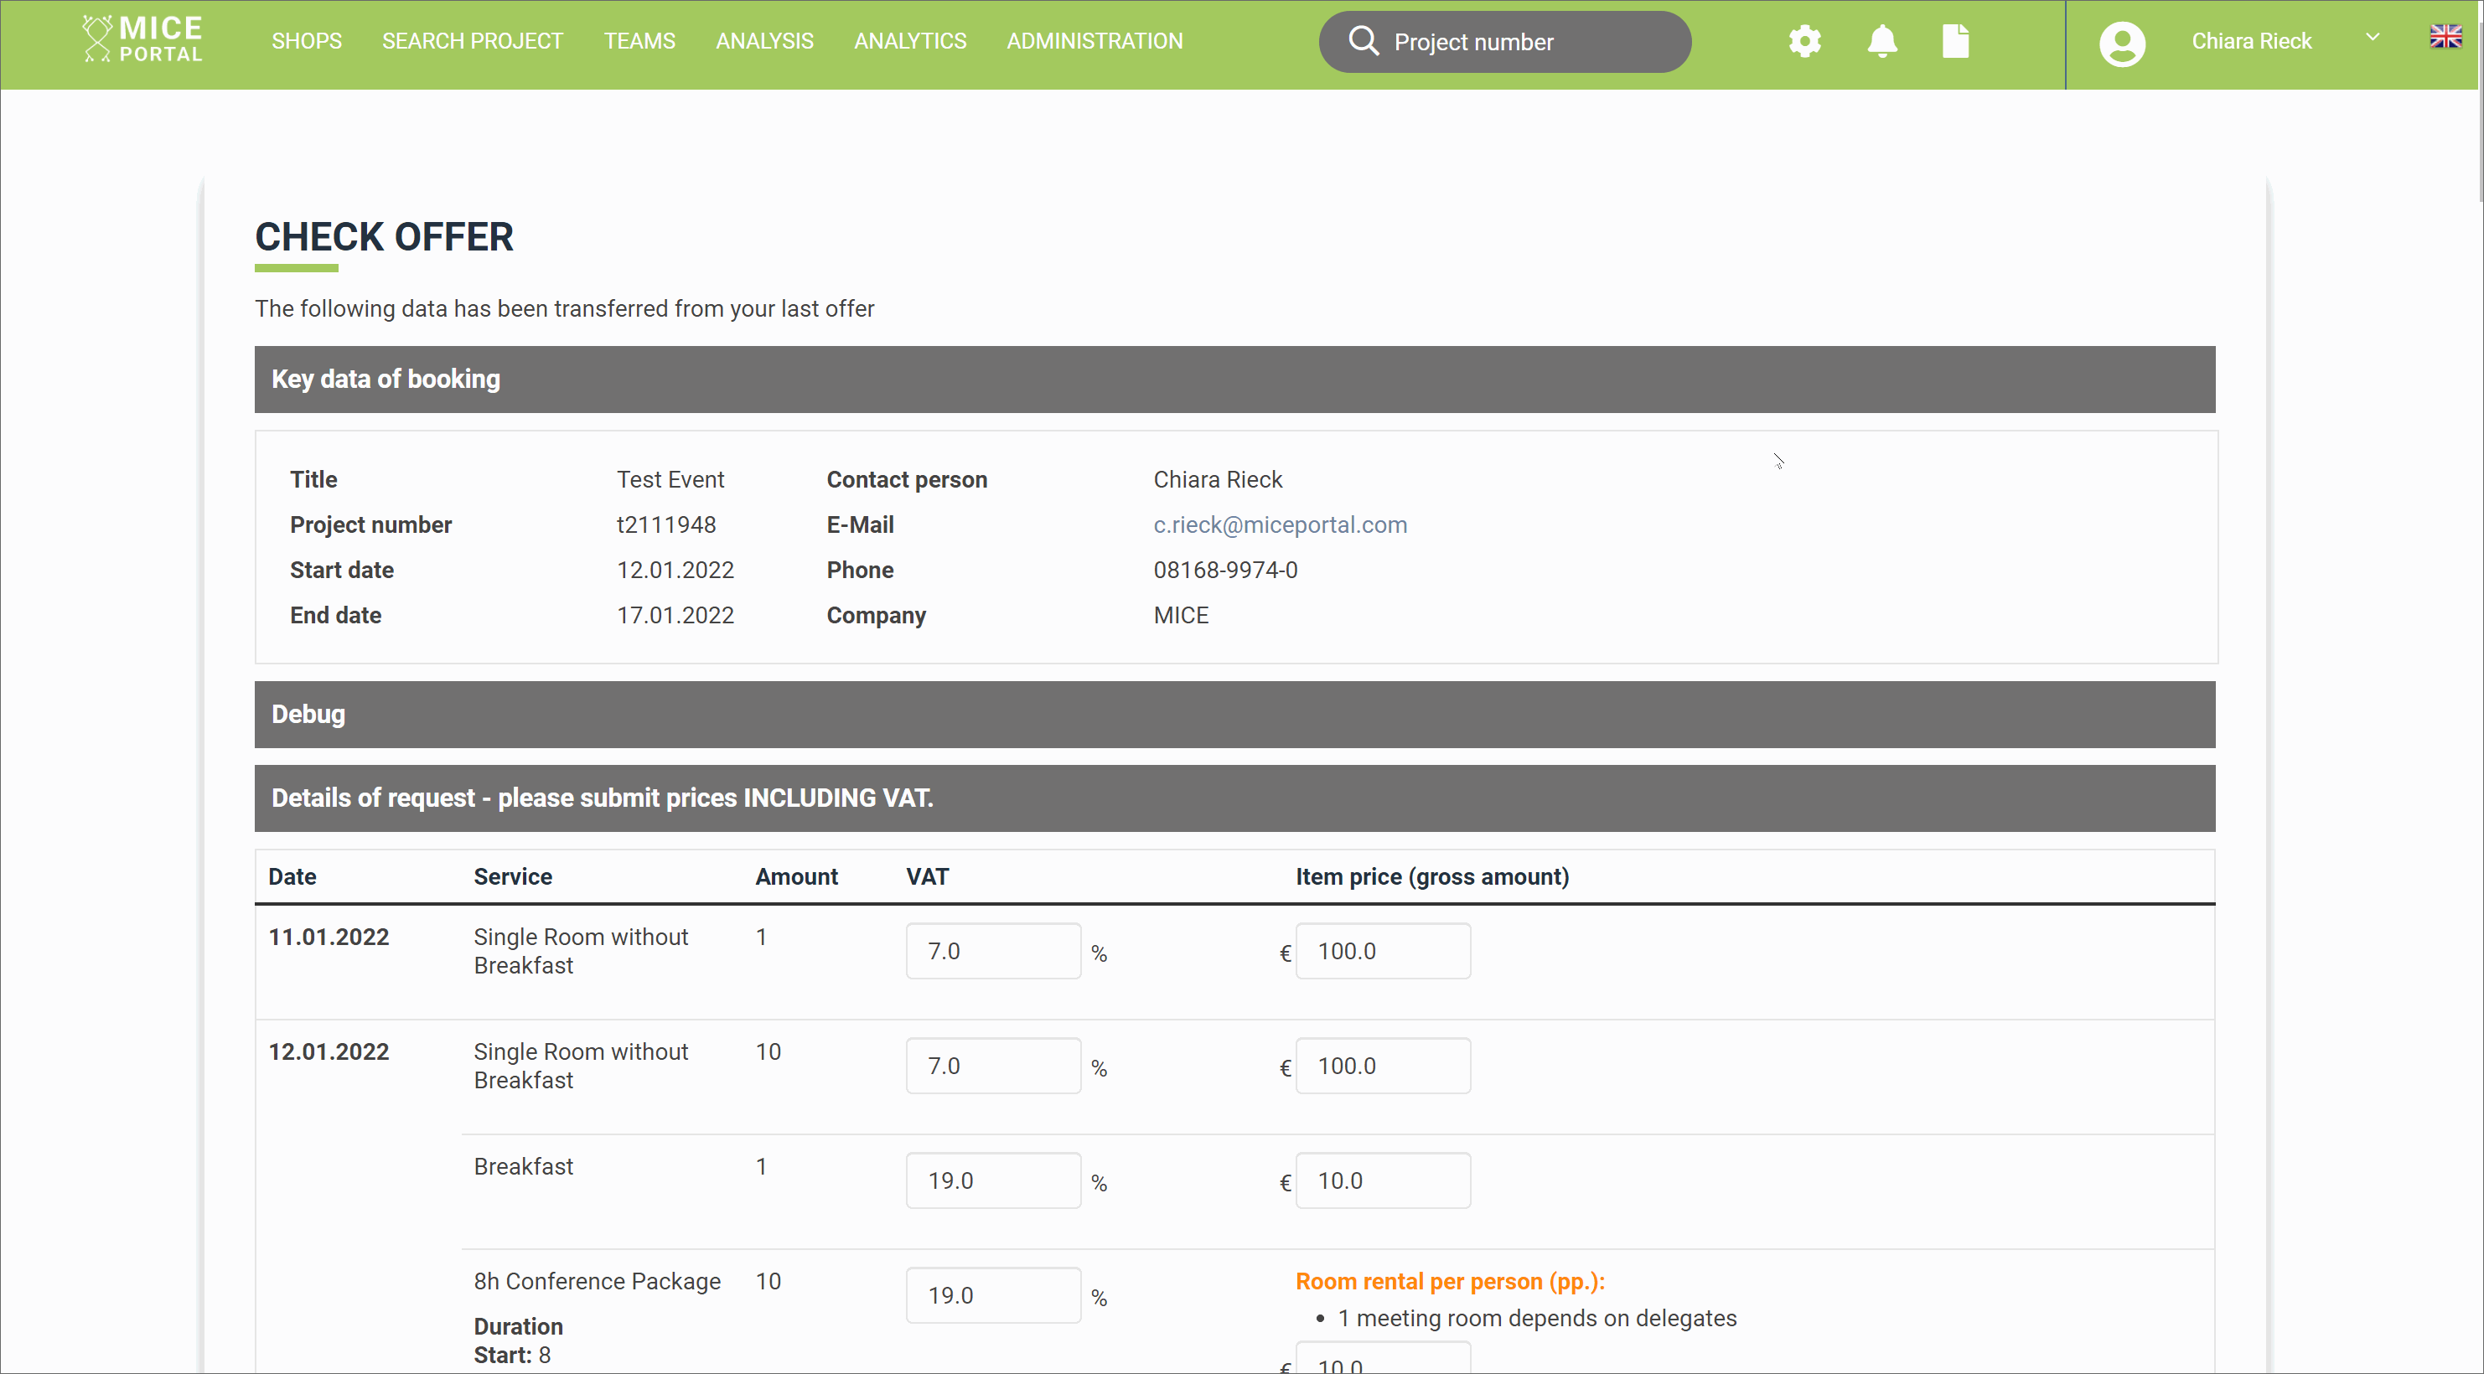2484x1374 pixels.
Task: Click the Company value MICE
Action: 1180,615
